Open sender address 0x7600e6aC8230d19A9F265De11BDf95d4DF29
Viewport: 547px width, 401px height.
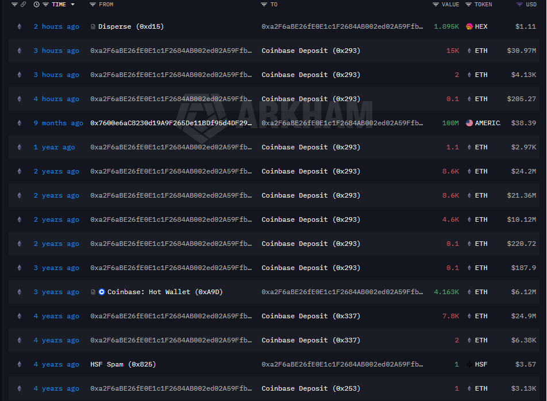click(171, 123)
